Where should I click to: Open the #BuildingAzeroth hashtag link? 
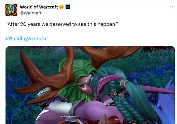[x=26, y=38]
